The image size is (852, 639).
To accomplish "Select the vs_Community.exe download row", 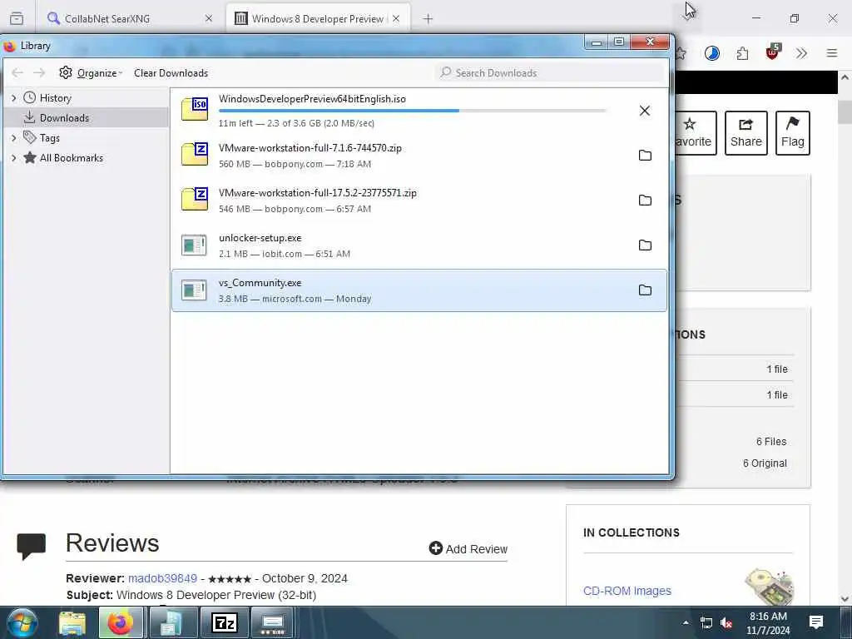I will 419,290.
